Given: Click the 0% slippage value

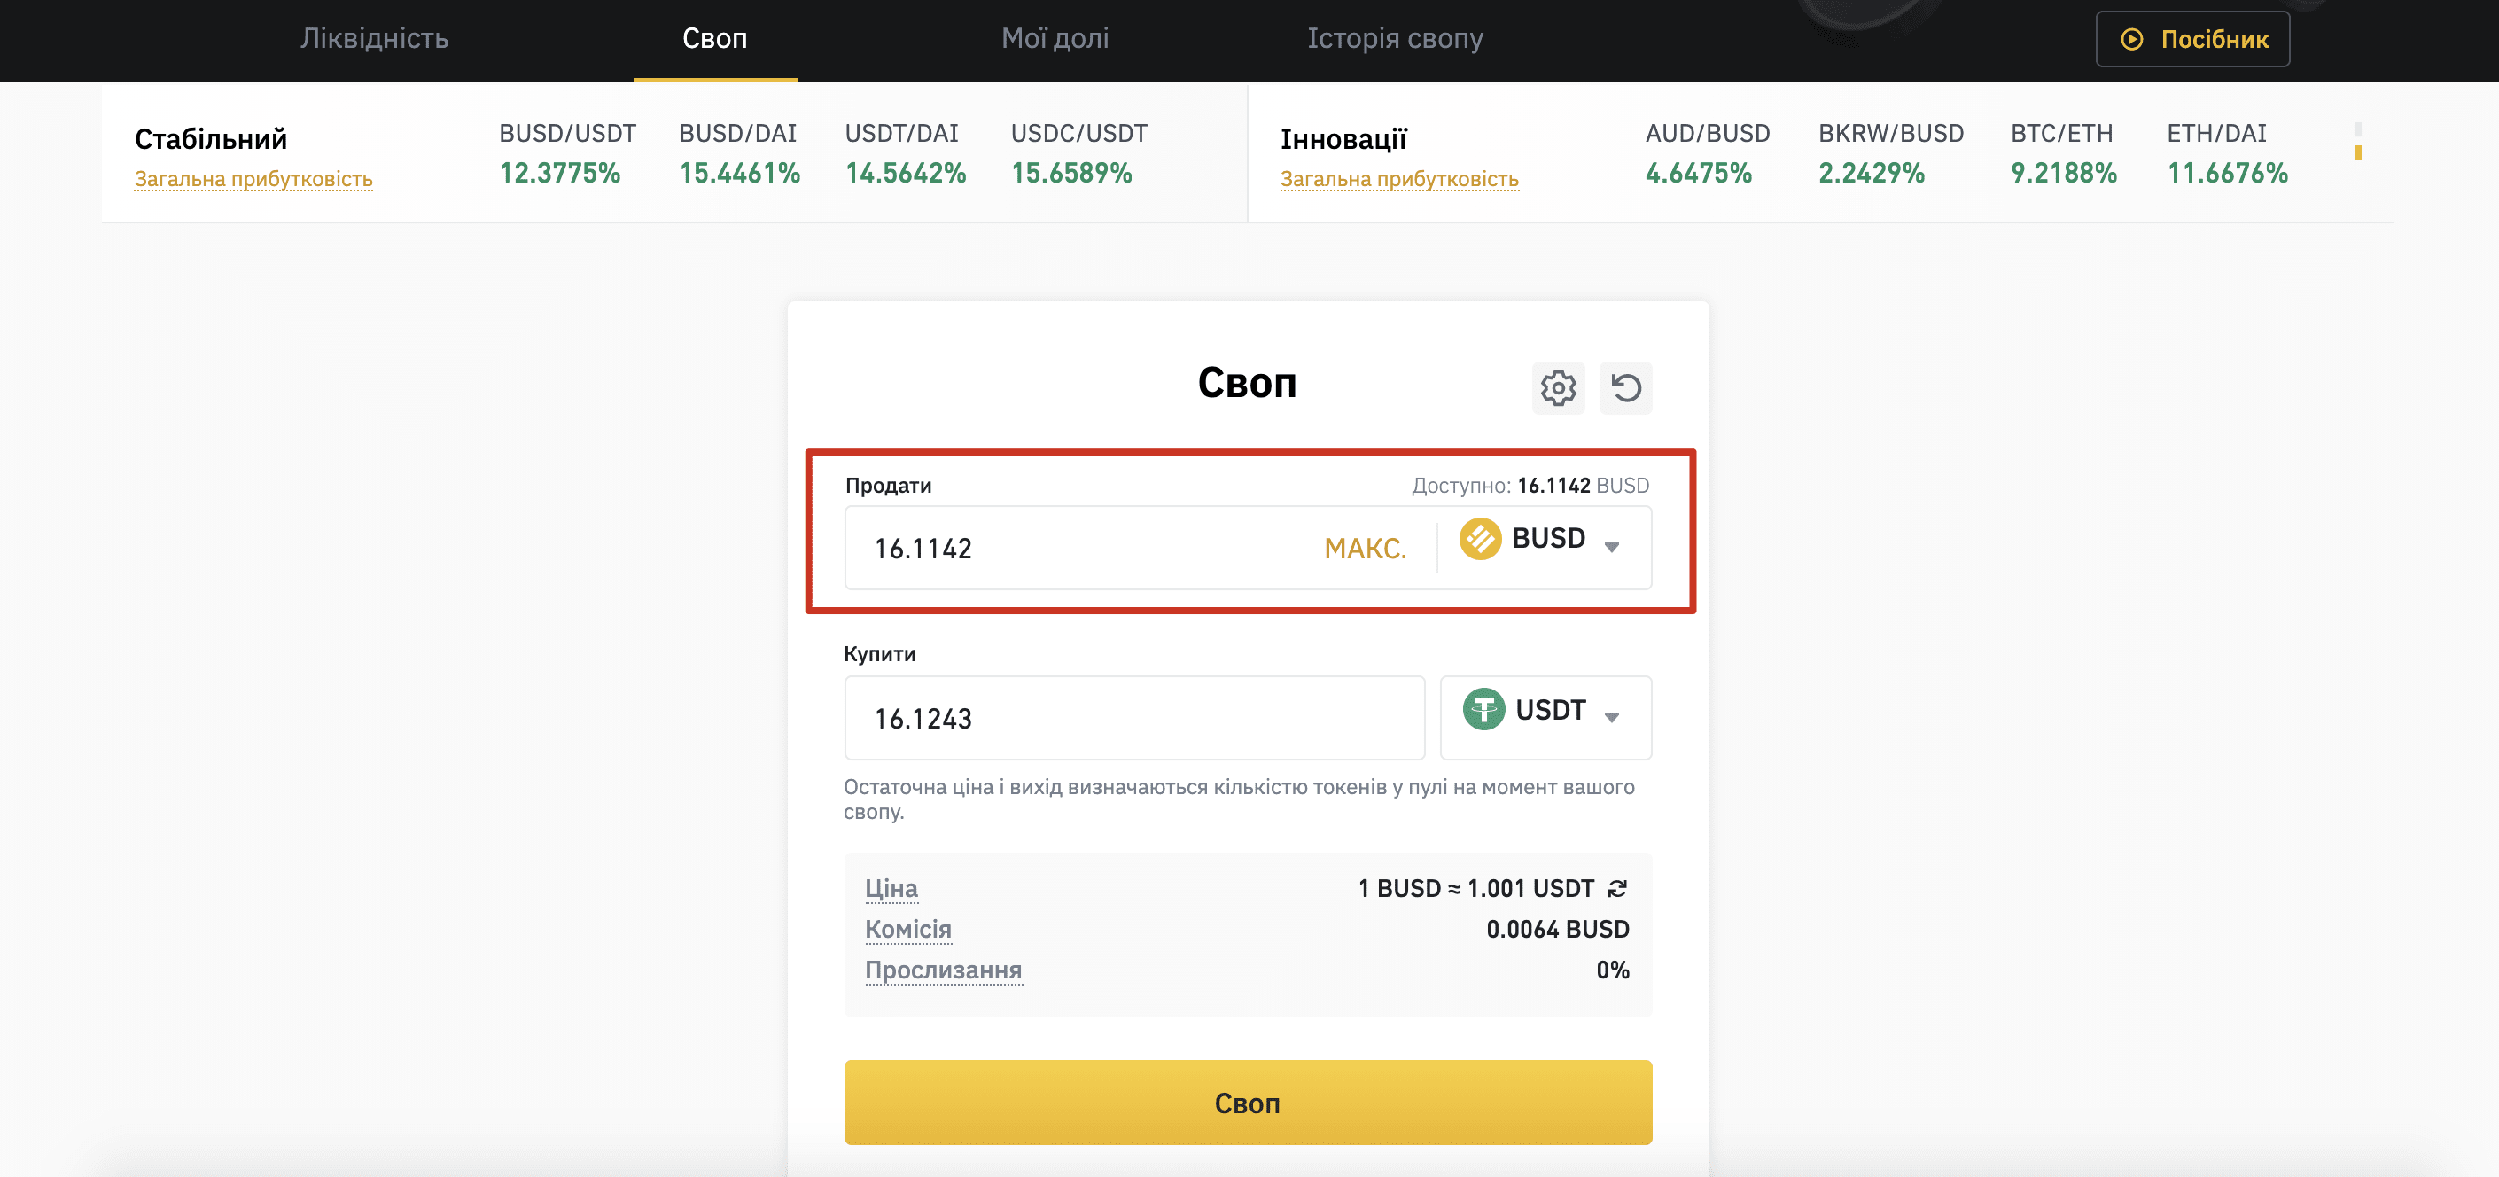Looking at the screenshot, I should coord(1612,970).
